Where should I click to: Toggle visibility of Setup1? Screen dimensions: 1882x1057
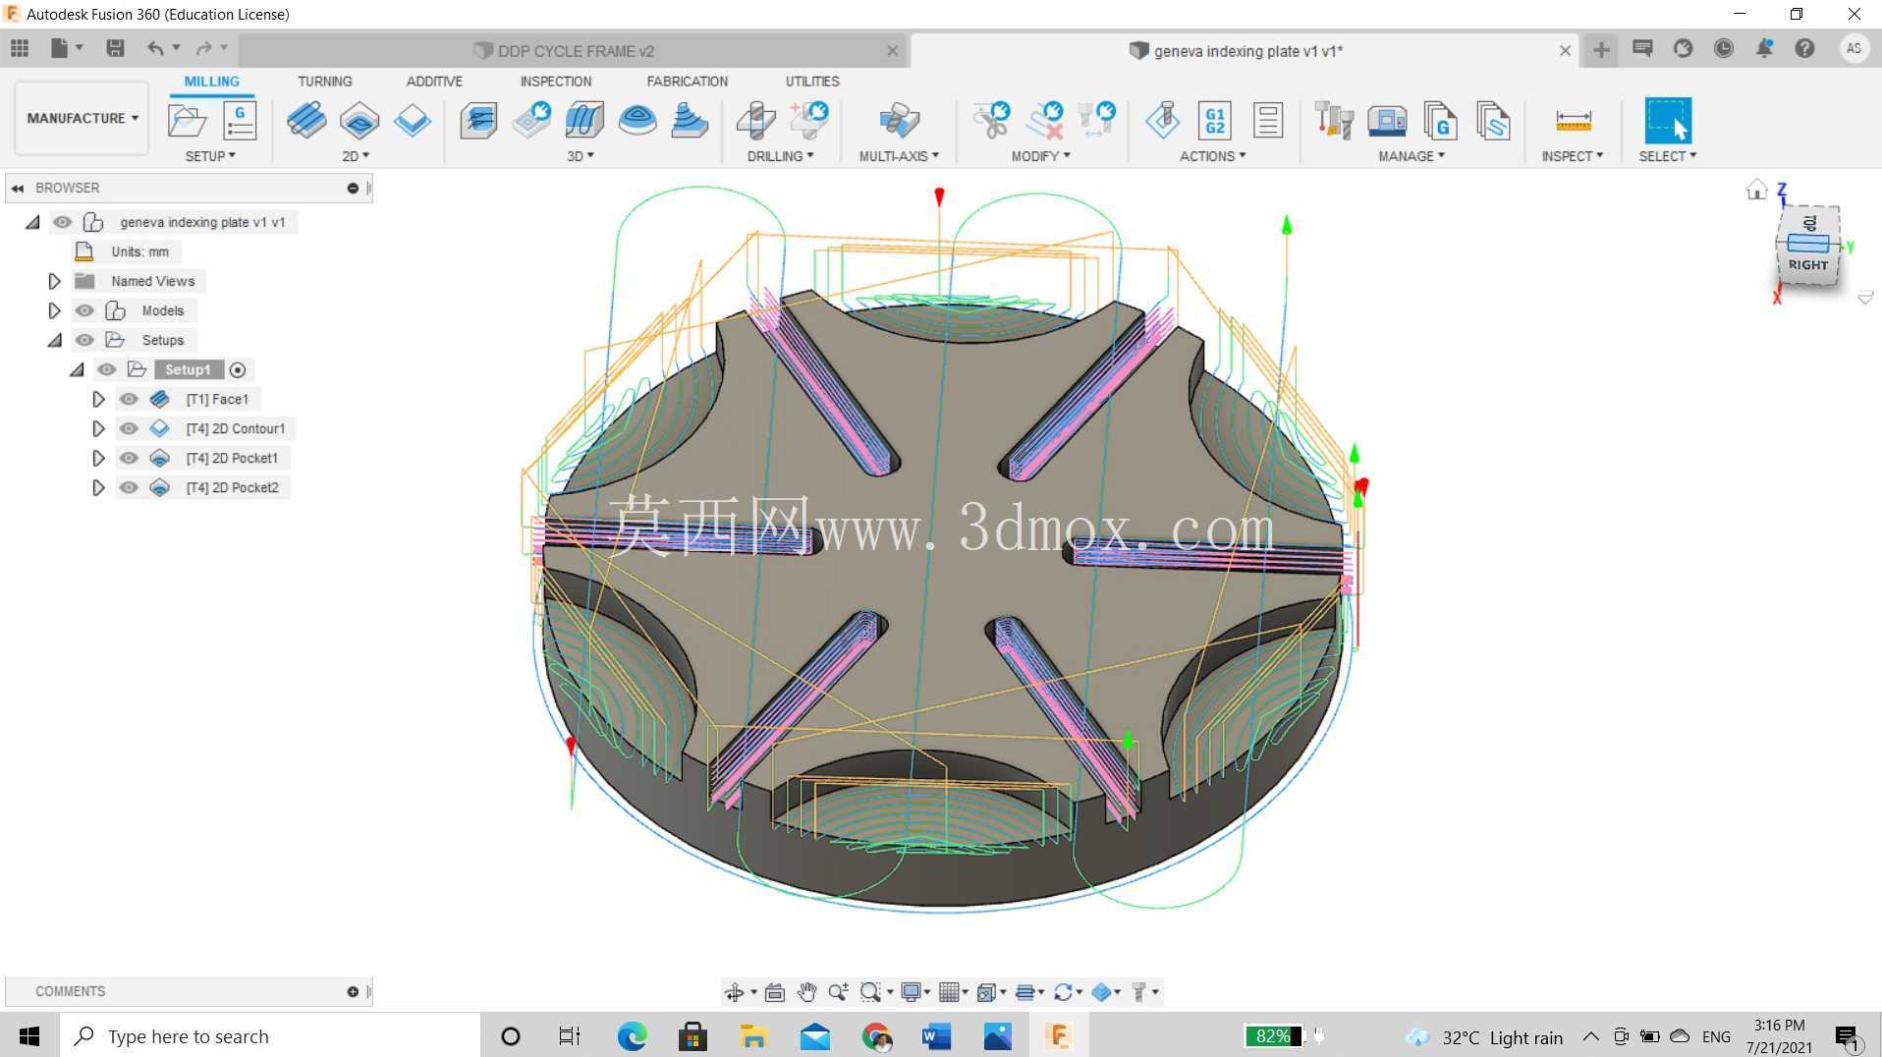point(107,369)
